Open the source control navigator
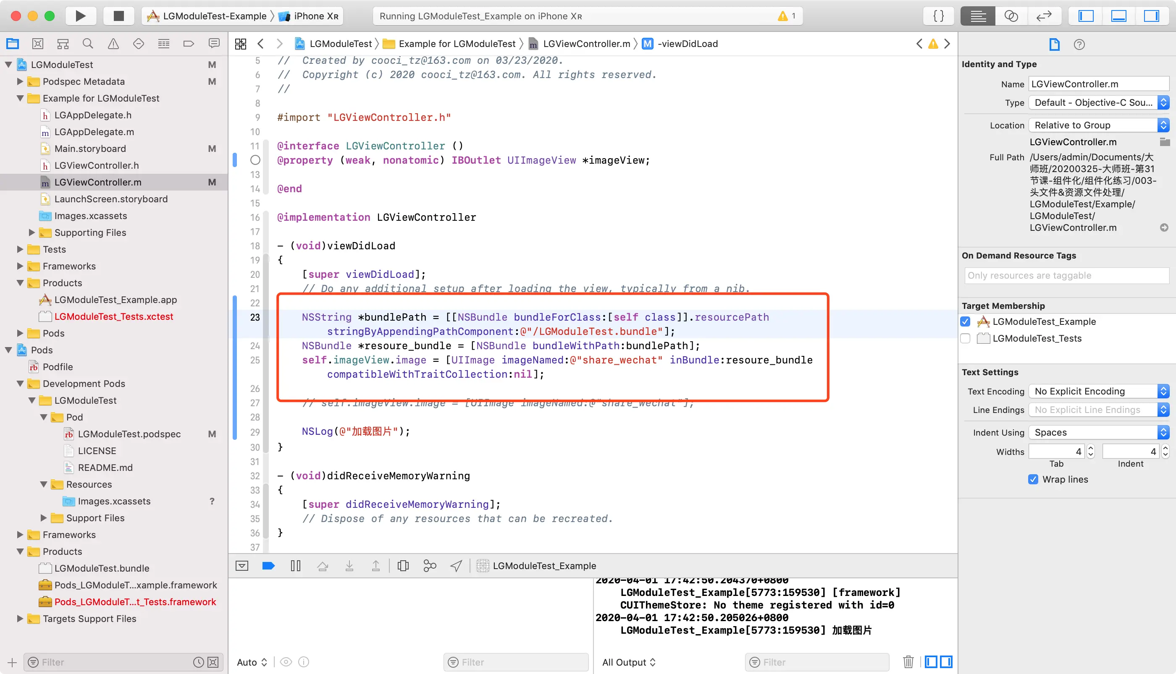Image resolution: width=1176 pixels, height=674 pixels. click(x=37, y=44)
